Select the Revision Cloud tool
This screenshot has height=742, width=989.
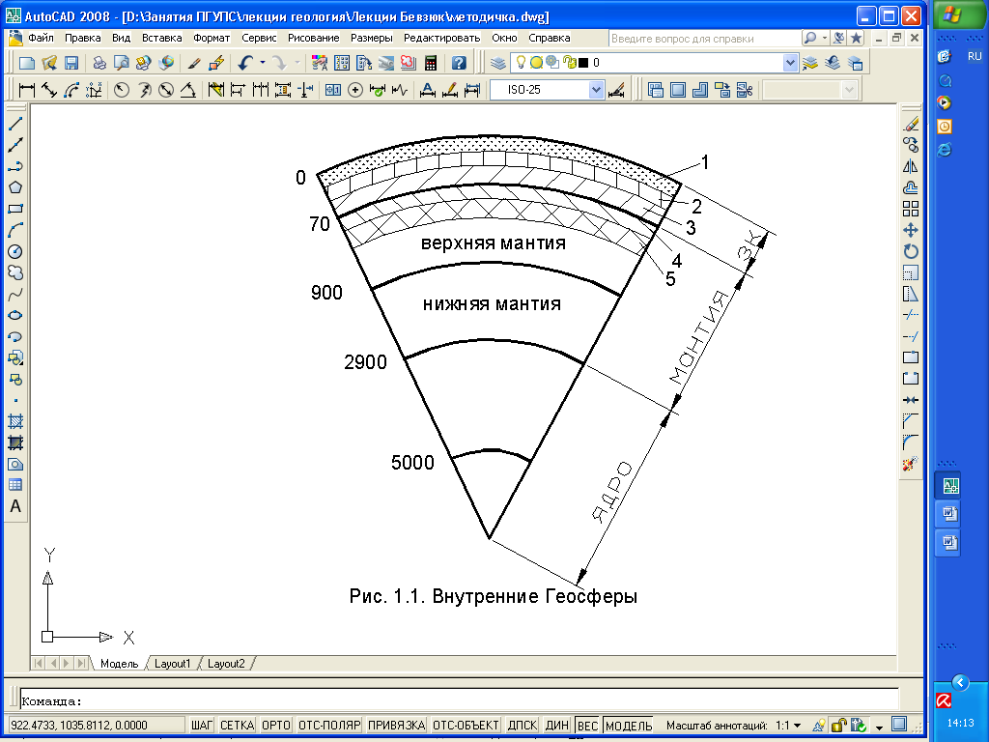point(15,272)
